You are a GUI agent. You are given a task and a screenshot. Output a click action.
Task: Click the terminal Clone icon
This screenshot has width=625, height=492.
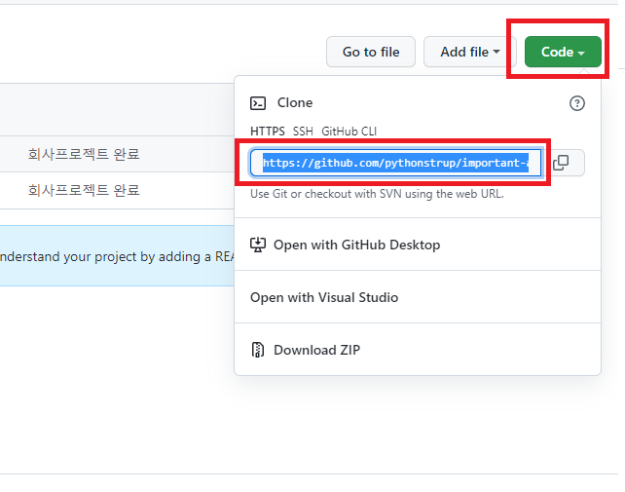point(258,103)
